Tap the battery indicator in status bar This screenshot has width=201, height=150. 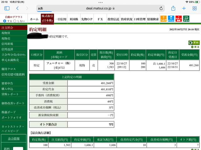tap(197, 2)
